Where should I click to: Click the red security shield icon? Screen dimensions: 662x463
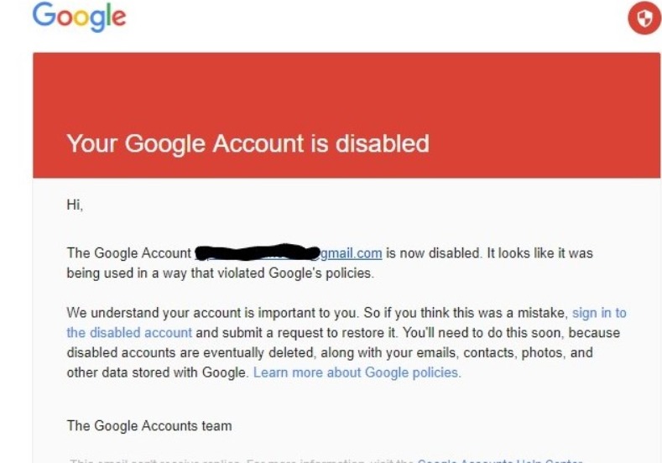tap(644, 18)
